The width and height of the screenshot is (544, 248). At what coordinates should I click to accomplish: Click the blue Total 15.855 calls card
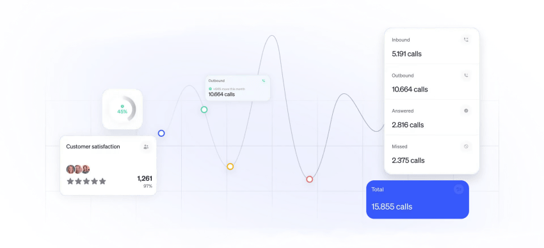(417, 199)
